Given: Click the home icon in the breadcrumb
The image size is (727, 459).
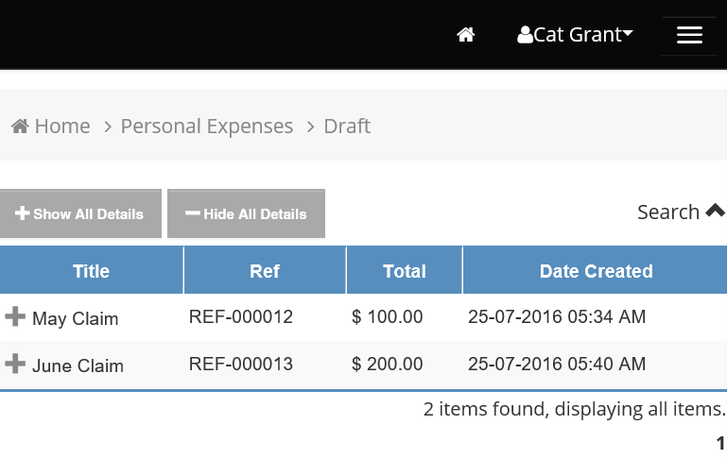Looking at the screenshot, I should (x=20, y=126).
